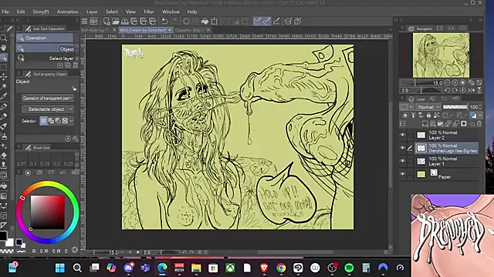Open the Window menu

pos(171,12)
